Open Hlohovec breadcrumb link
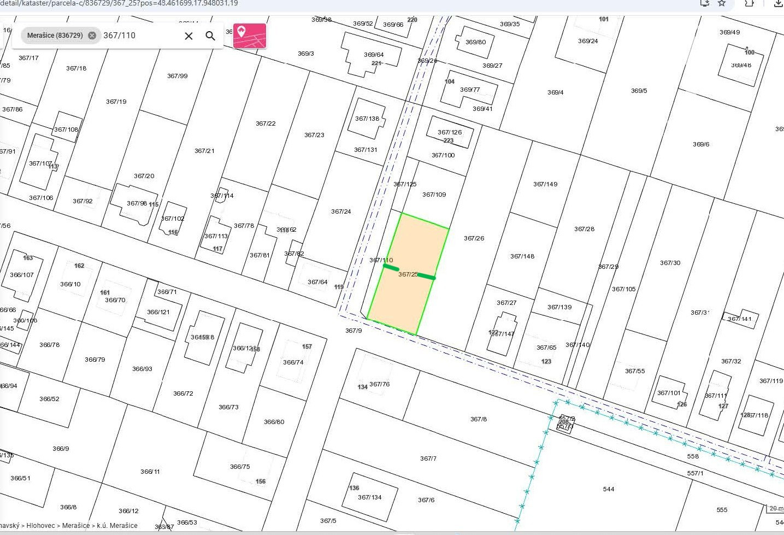 pyautogui.click(x=40, y=526)
